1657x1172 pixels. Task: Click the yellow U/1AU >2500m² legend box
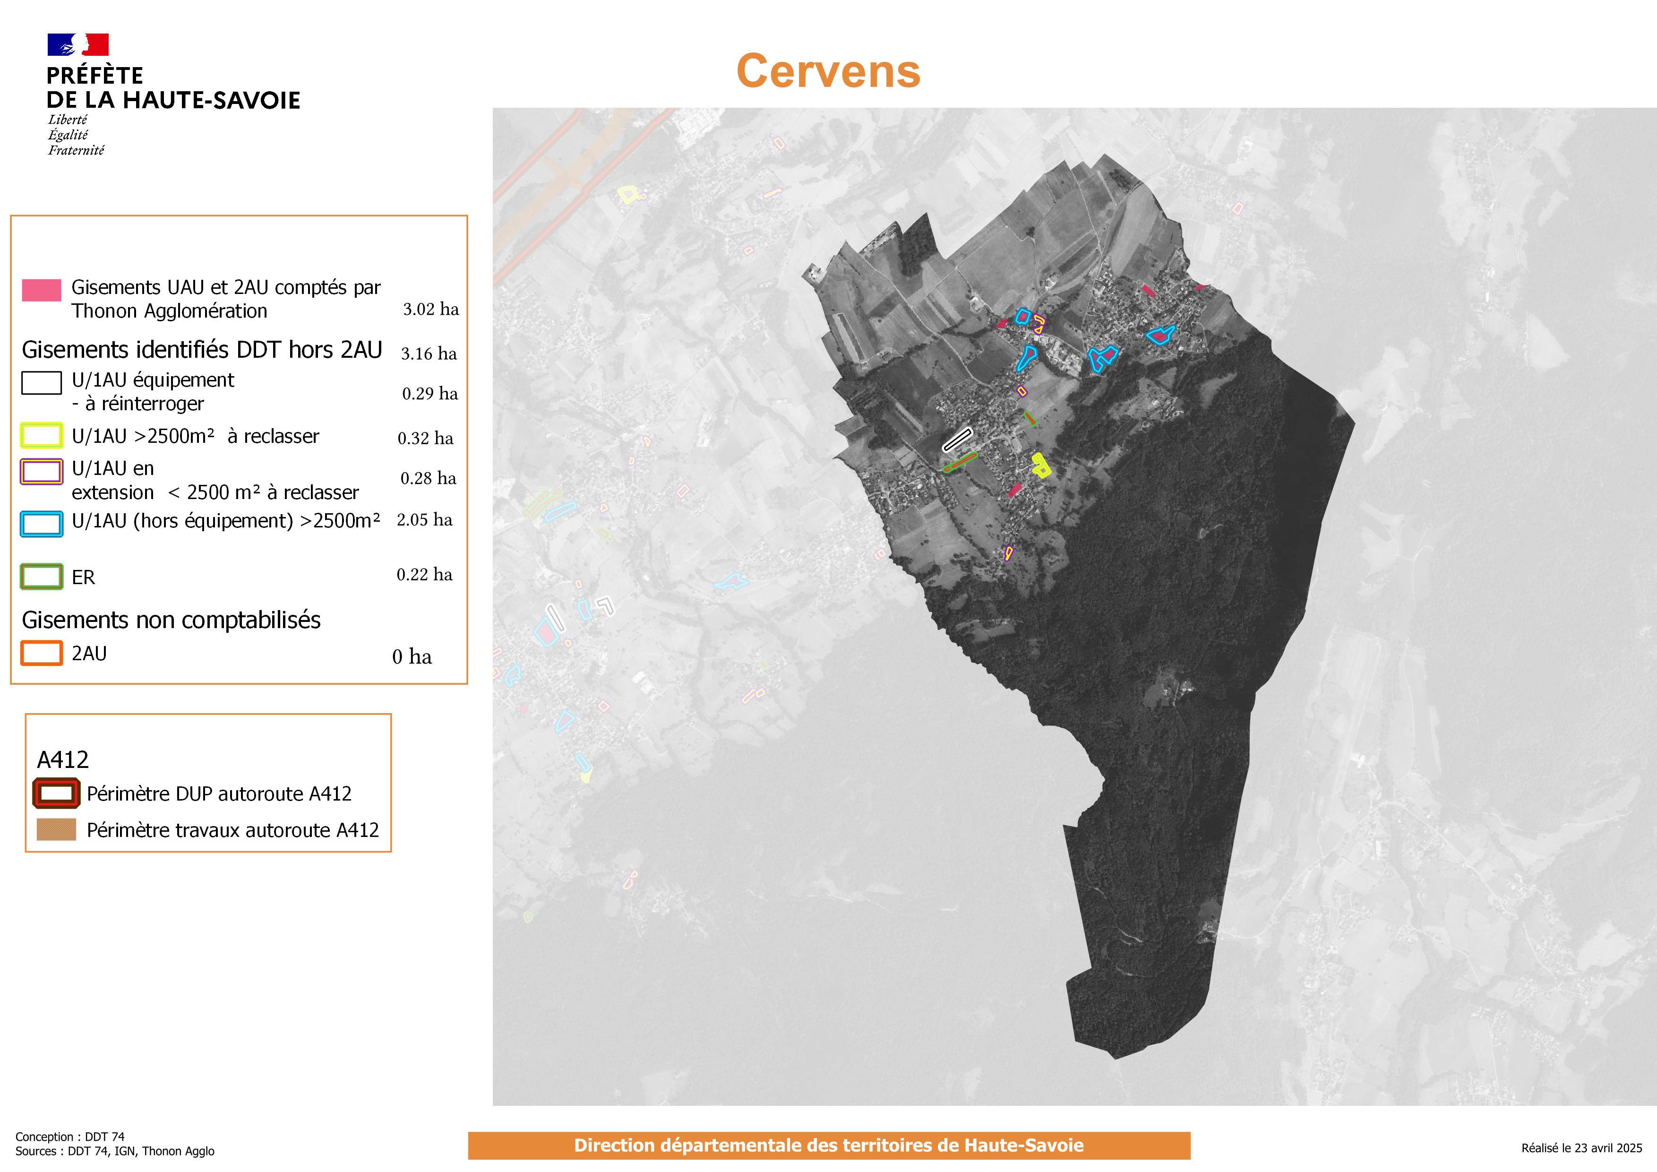(41, 436)
